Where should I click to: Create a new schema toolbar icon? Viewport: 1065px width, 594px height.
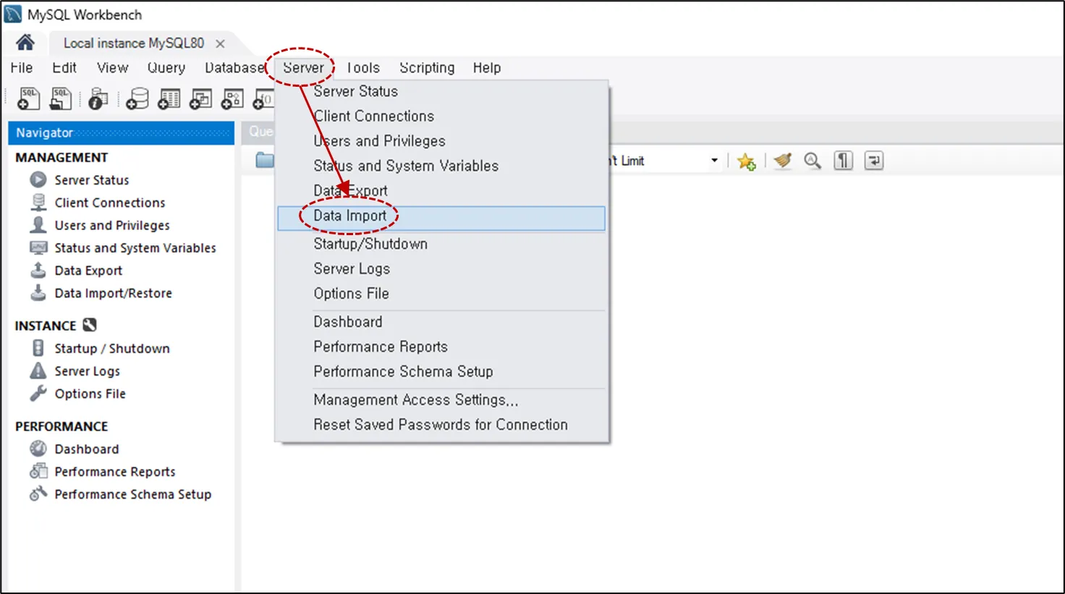[x=137, y=99]
